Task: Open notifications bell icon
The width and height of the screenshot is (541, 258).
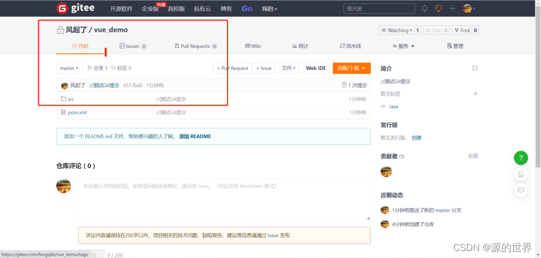Action: pos(425,9)
